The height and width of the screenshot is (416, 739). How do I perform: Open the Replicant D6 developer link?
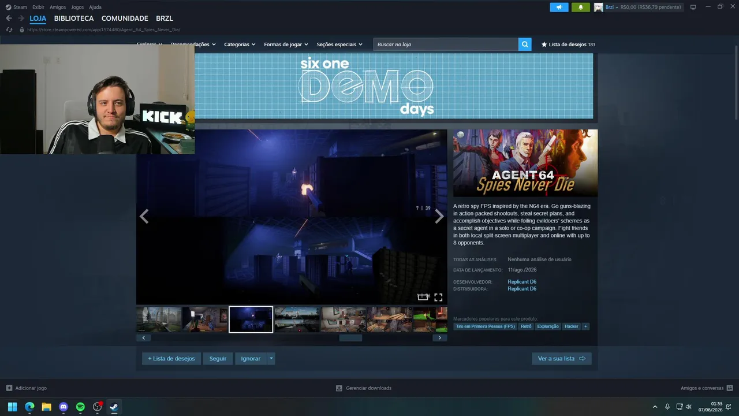(522, 282)
